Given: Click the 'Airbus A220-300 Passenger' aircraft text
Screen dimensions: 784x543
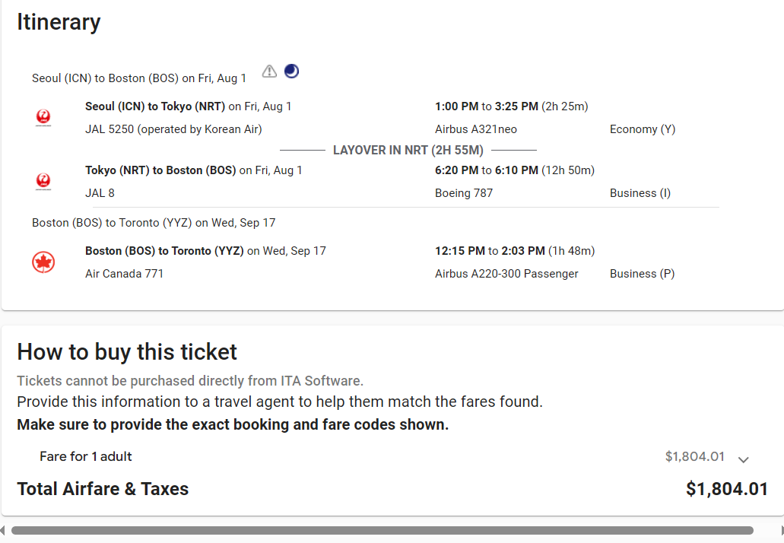Looking at the screenshot, I should tap(506, 274).
